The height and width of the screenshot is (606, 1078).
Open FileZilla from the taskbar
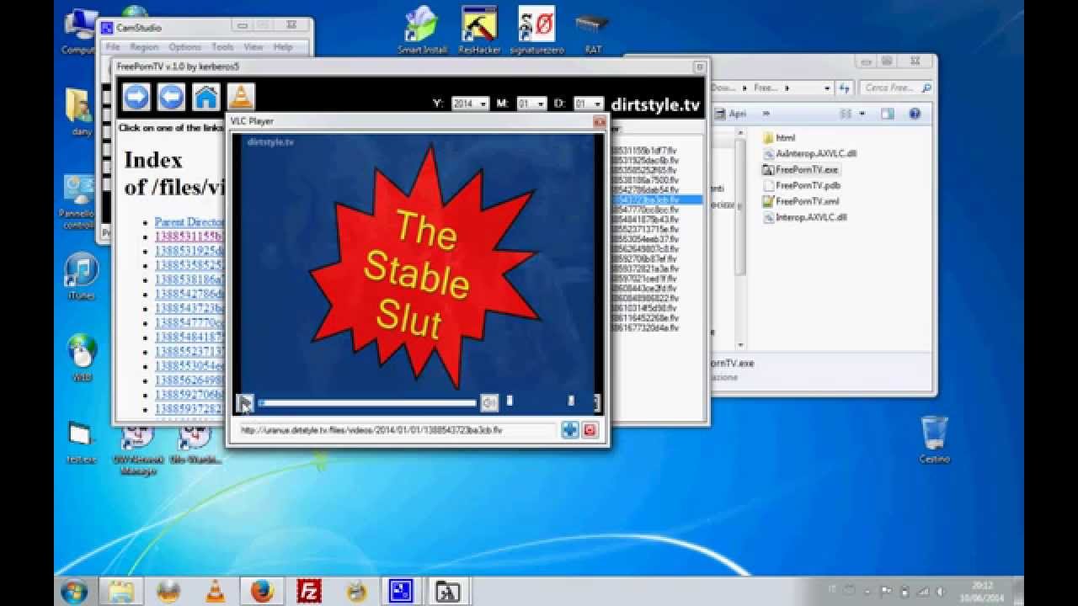tap(309, 591)
